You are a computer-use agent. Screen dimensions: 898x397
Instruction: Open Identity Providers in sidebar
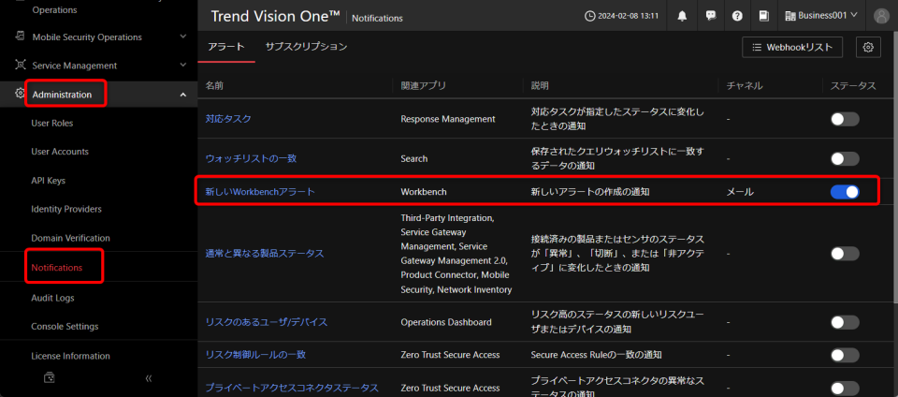[x=66, y=209]
